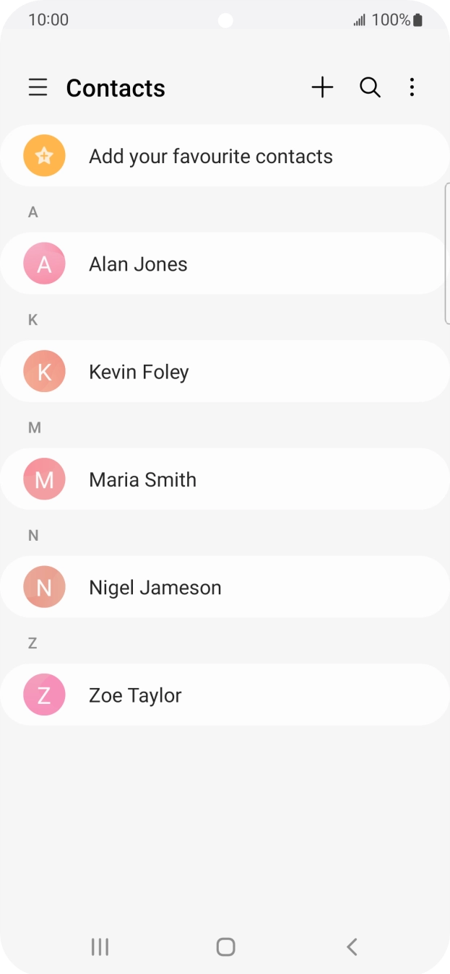Tap the home navigation button
Viewport: 450px width, 974px height.
[x=225, y=947]
